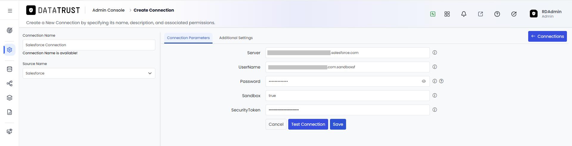Focus the Sandbox input field
Screen dimensions: 572x146
[348, 96]
